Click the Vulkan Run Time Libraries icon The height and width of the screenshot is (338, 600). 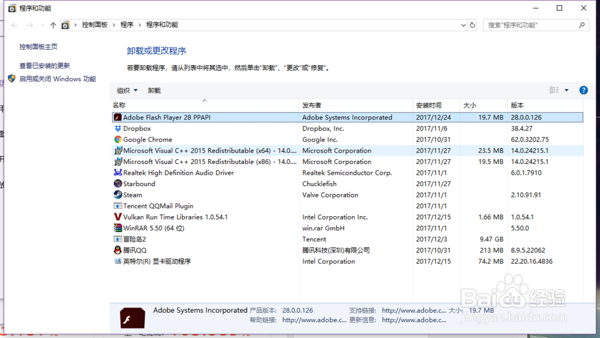coord(118,217)
